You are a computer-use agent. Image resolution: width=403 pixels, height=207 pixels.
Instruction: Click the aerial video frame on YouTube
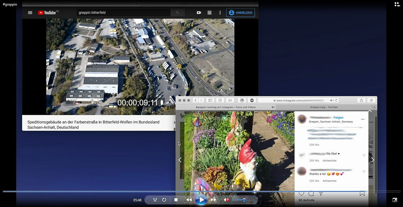140,67
